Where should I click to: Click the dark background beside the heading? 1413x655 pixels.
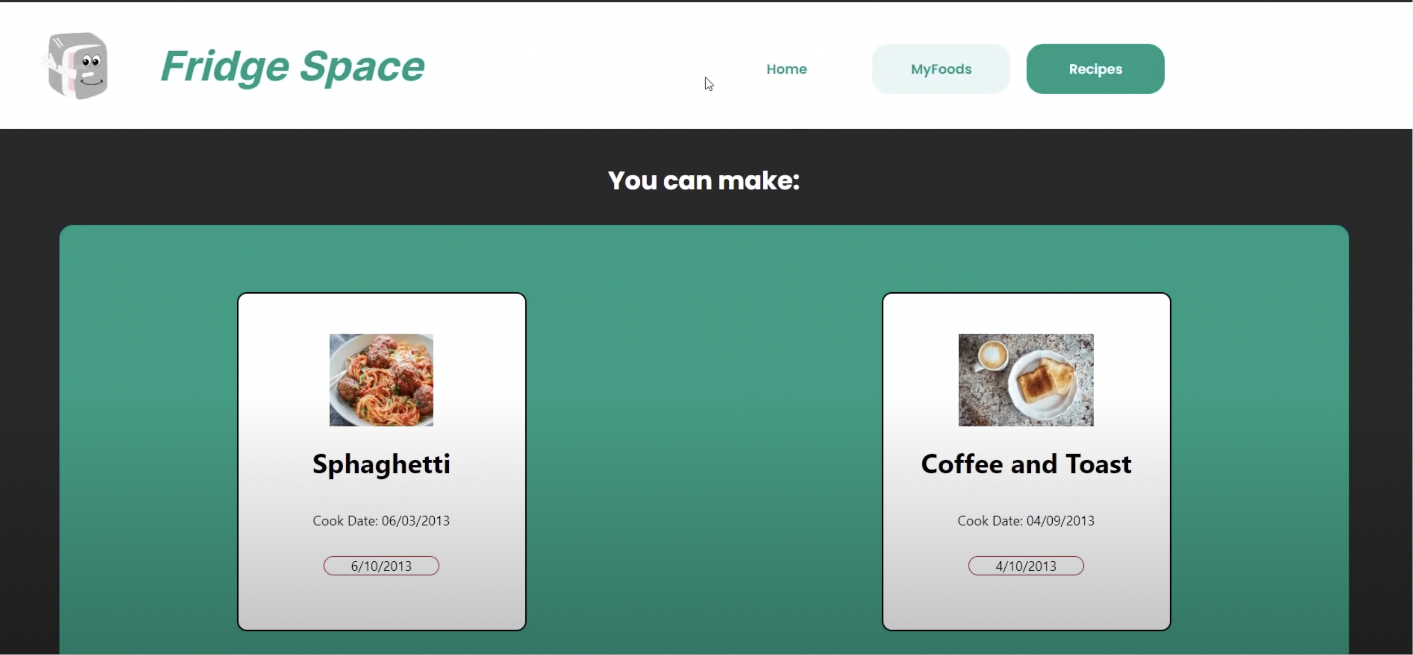click(x=329, y=180)
